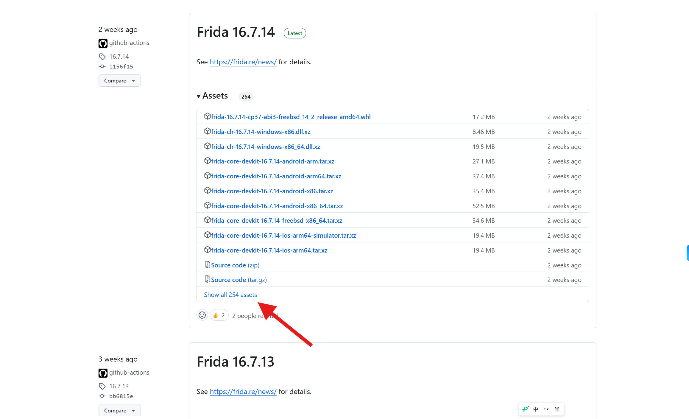
Task: Open commit 1156f15
Action: [x=121, y=66]
